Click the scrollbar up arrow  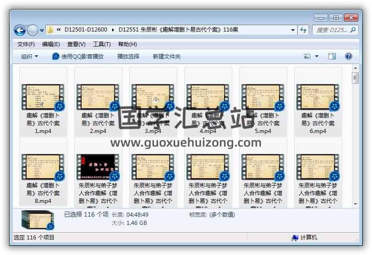pyautogui.click(x=356, y=69)
